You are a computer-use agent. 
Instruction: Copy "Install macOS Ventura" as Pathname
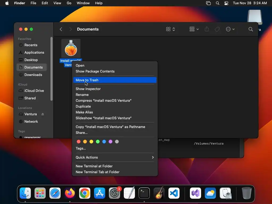pyautogui.click(x=115, y=127)
